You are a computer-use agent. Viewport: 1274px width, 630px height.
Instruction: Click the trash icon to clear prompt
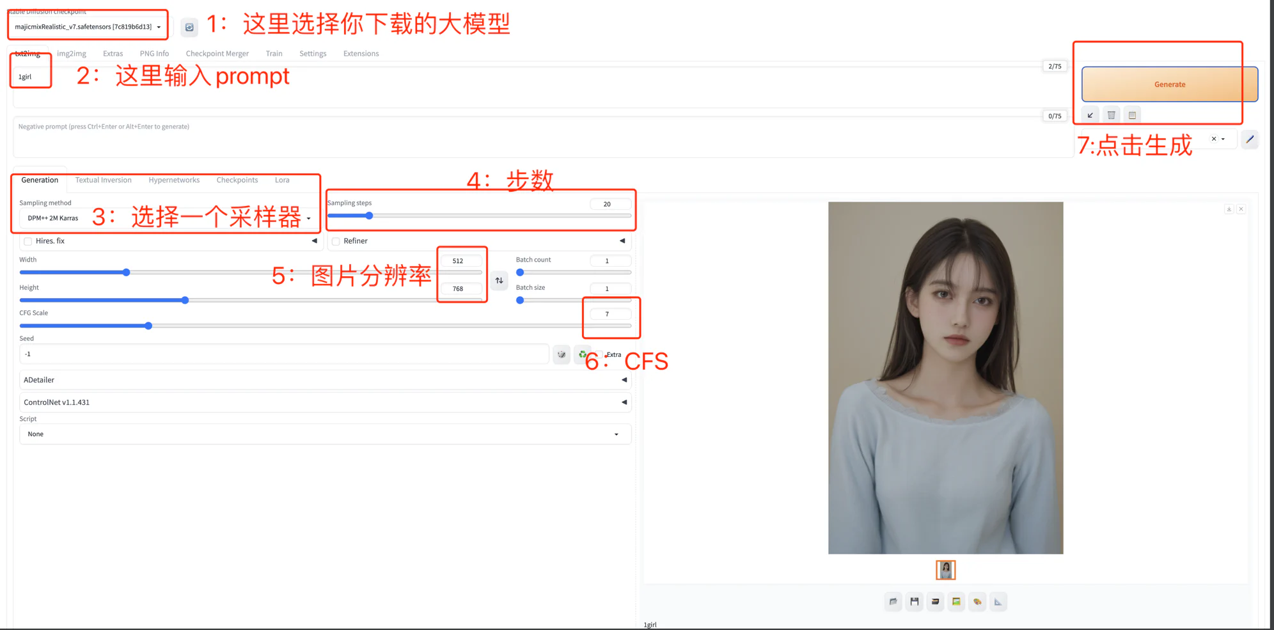tap(1111, 115)
